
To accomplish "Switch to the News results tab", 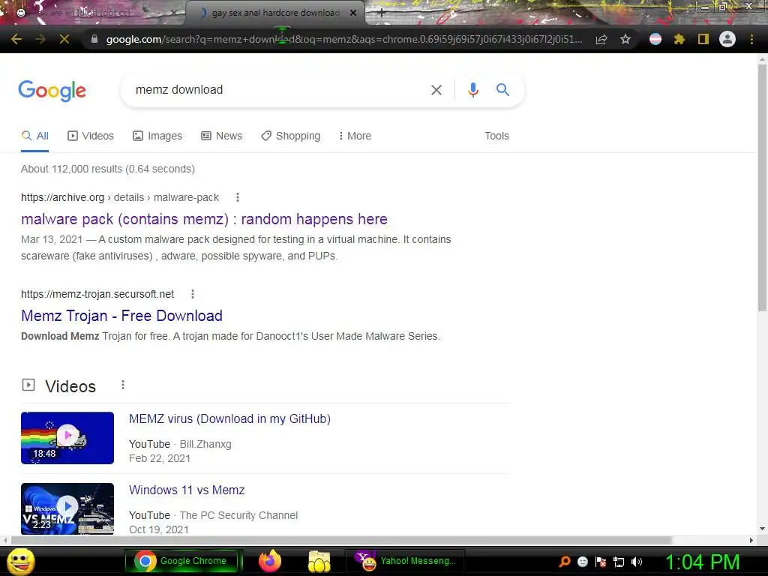I will click(221, 136).
